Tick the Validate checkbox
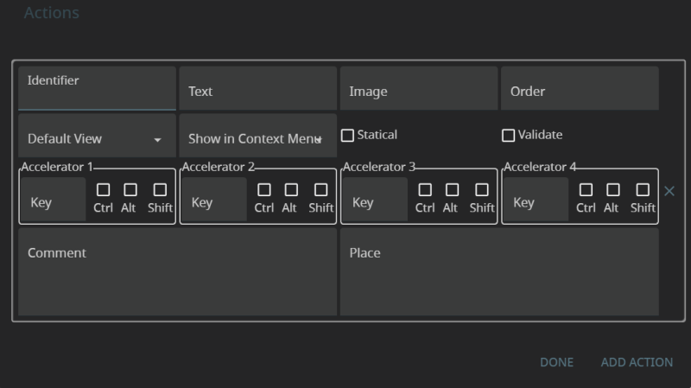Viewport: 691px width, 388px height. click(x=509, y=136)
